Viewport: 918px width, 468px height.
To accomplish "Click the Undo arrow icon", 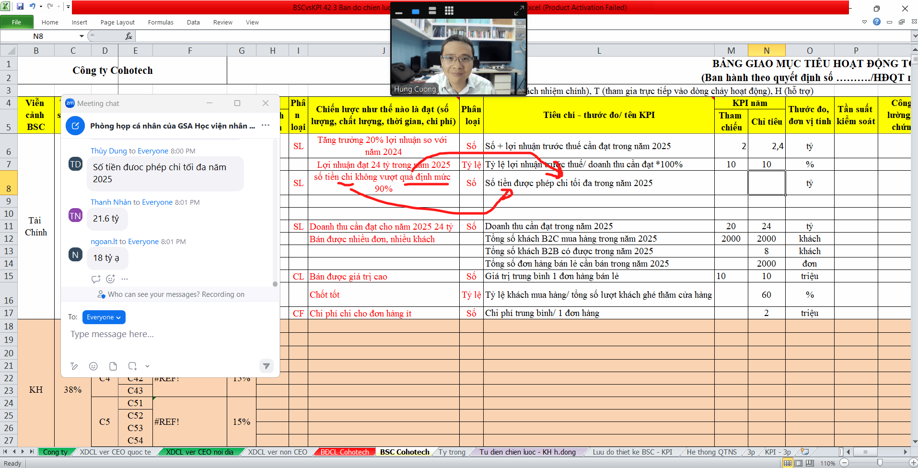I will tap(32, 7).
